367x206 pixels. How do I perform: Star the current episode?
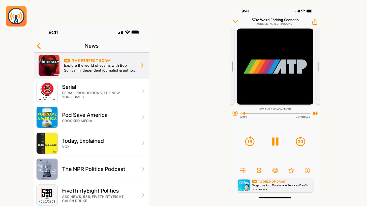(x=291, y=171)
